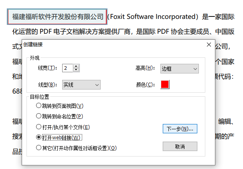Click the 线型(B) label

[x=47, y=85]
